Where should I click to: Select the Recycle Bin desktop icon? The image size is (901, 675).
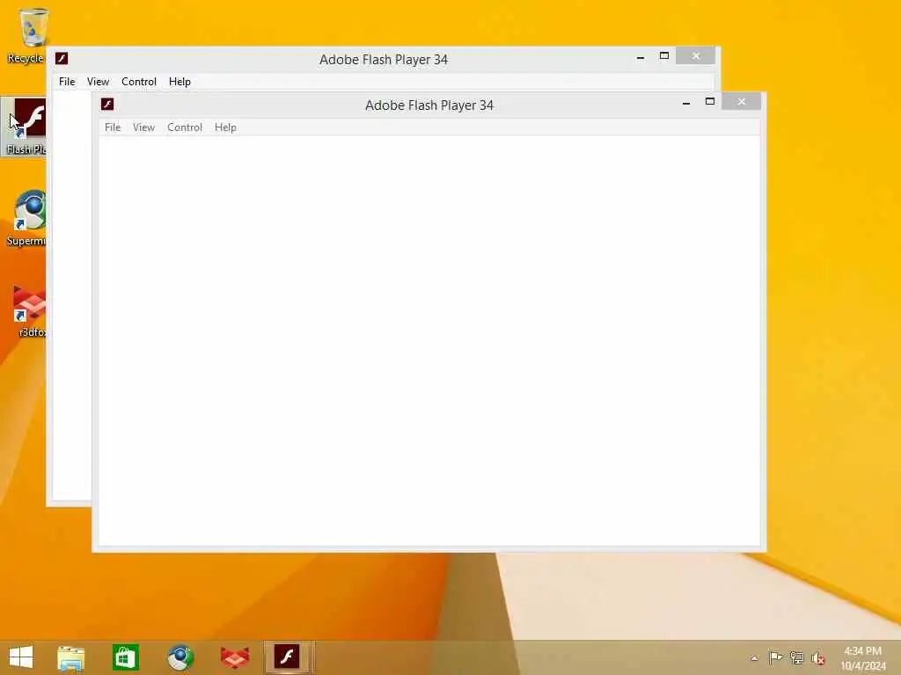click(x=27, y=35)
